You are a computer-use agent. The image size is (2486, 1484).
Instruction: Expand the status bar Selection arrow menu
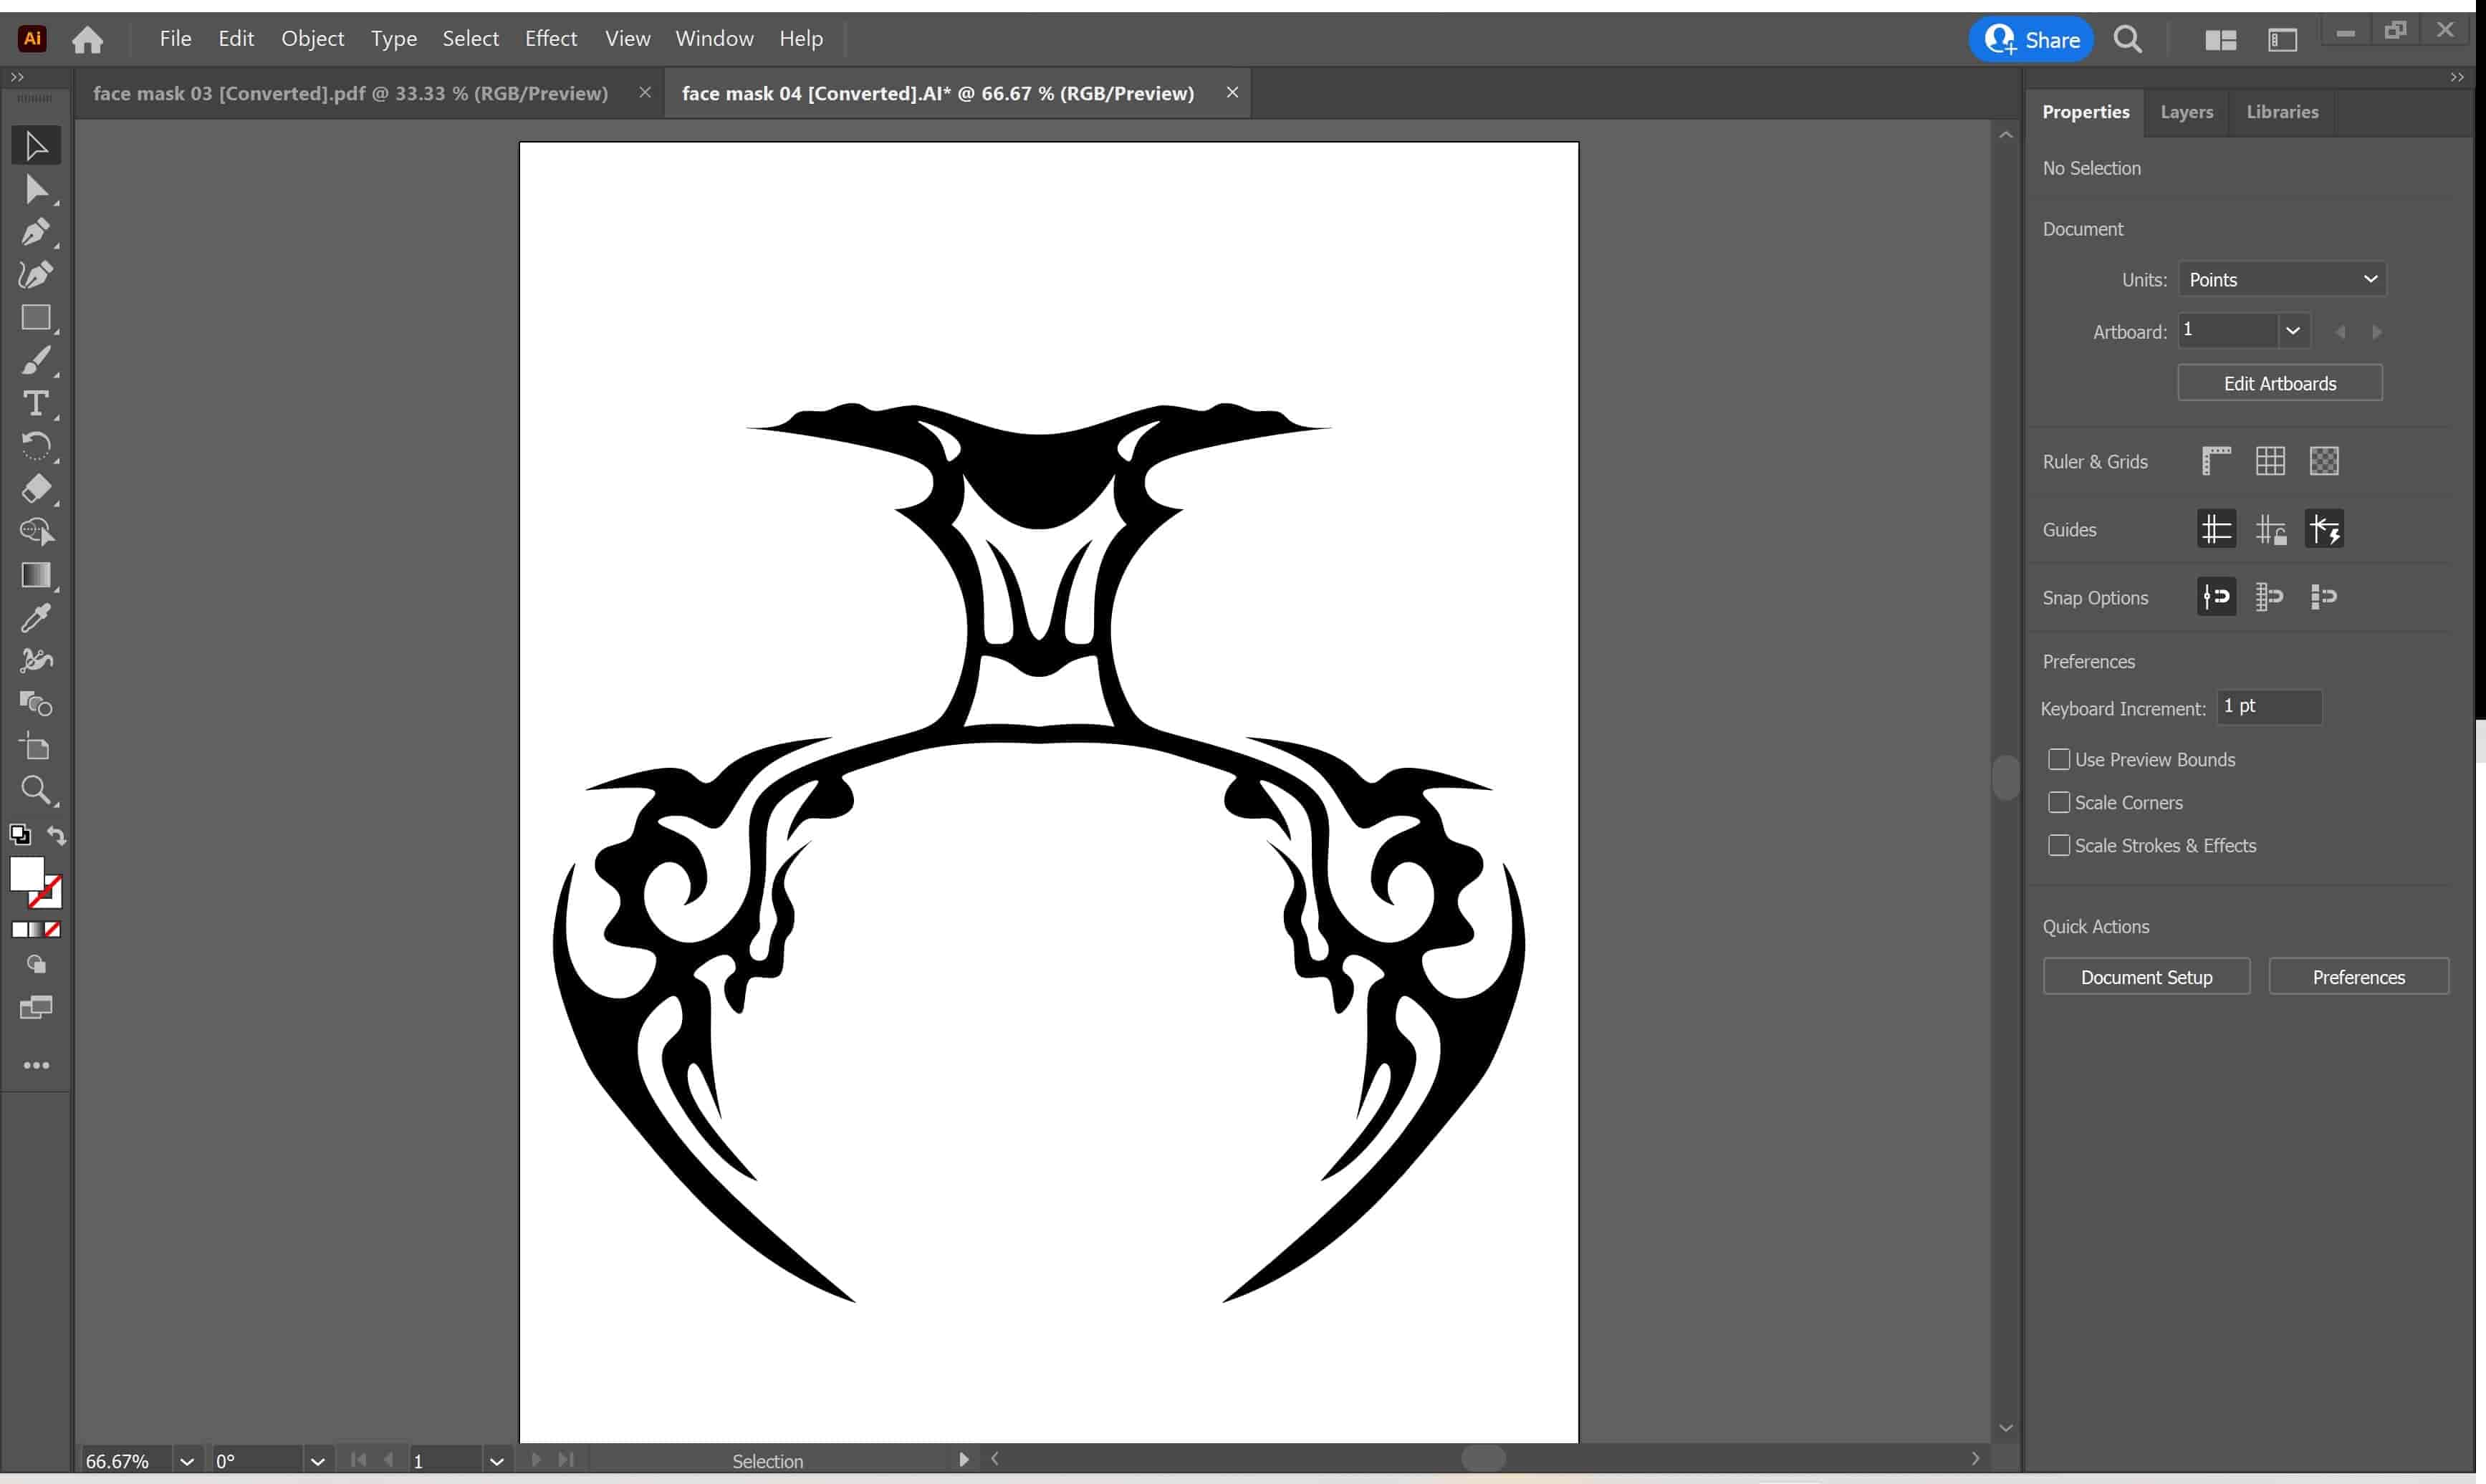963,1459
